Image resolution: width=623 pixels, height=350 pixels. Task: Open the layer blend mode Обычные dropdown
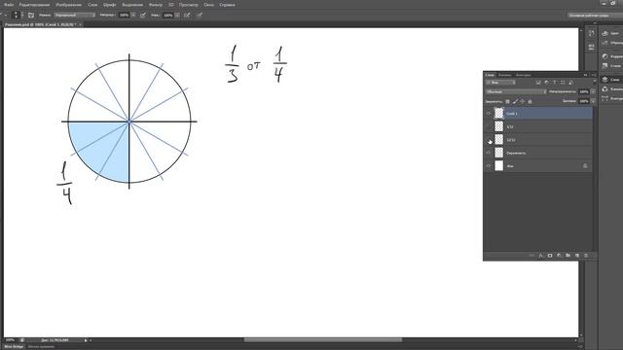516,91
